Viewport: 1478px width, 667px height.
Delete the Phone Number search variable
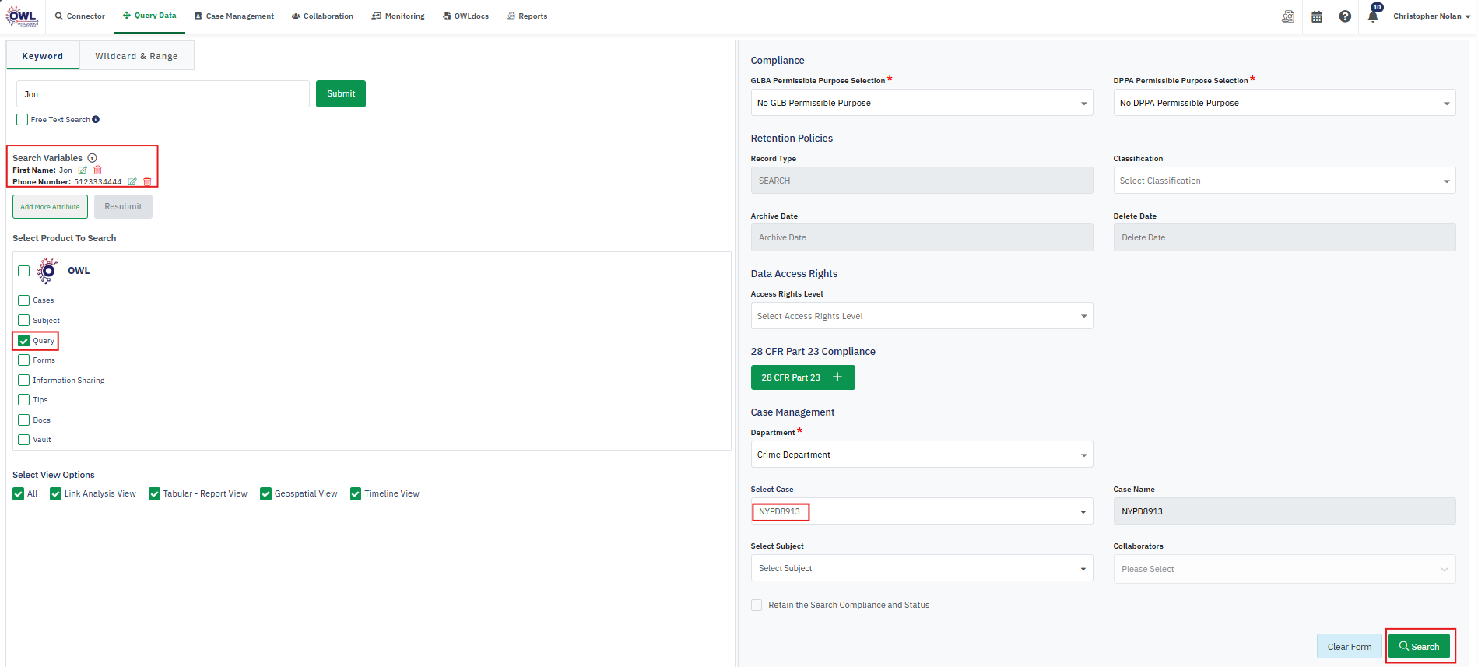[x=147, y=182]
